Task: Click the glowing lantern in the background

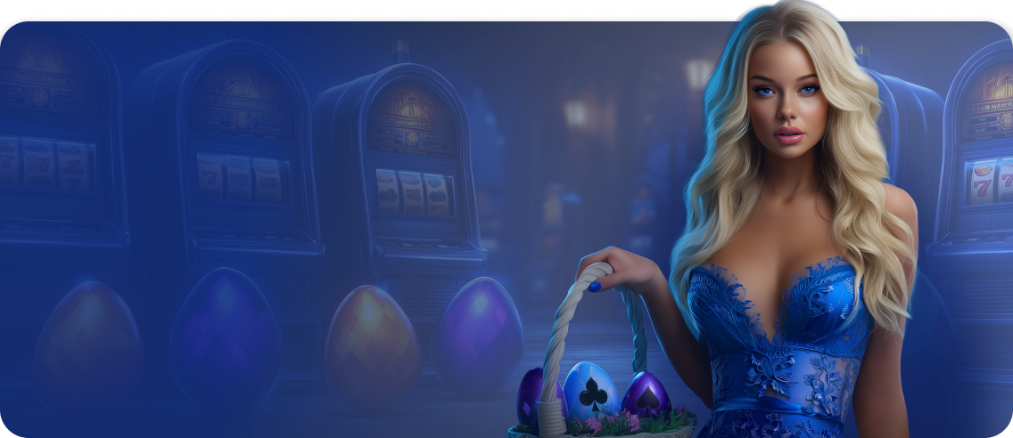Action: [x=577, y=113]
